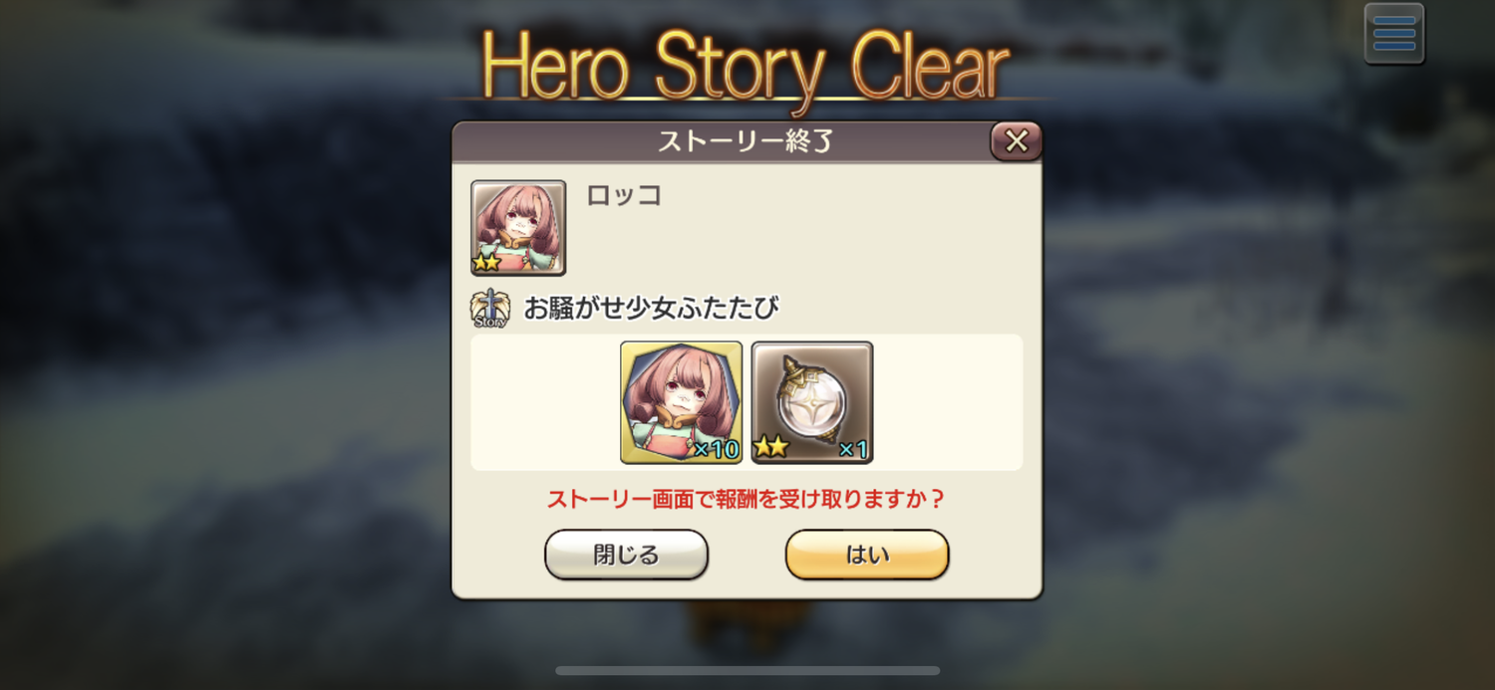The width and height of the screenshot is (1495, 690).
Task: Click the 閉じる button
Action: [626, 555]
